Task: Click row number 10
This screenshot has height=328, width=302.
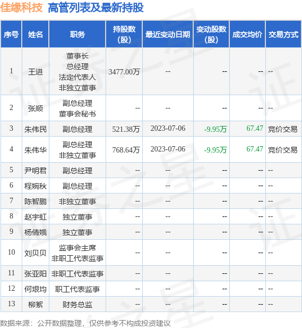Action: [x=12, y=252]
